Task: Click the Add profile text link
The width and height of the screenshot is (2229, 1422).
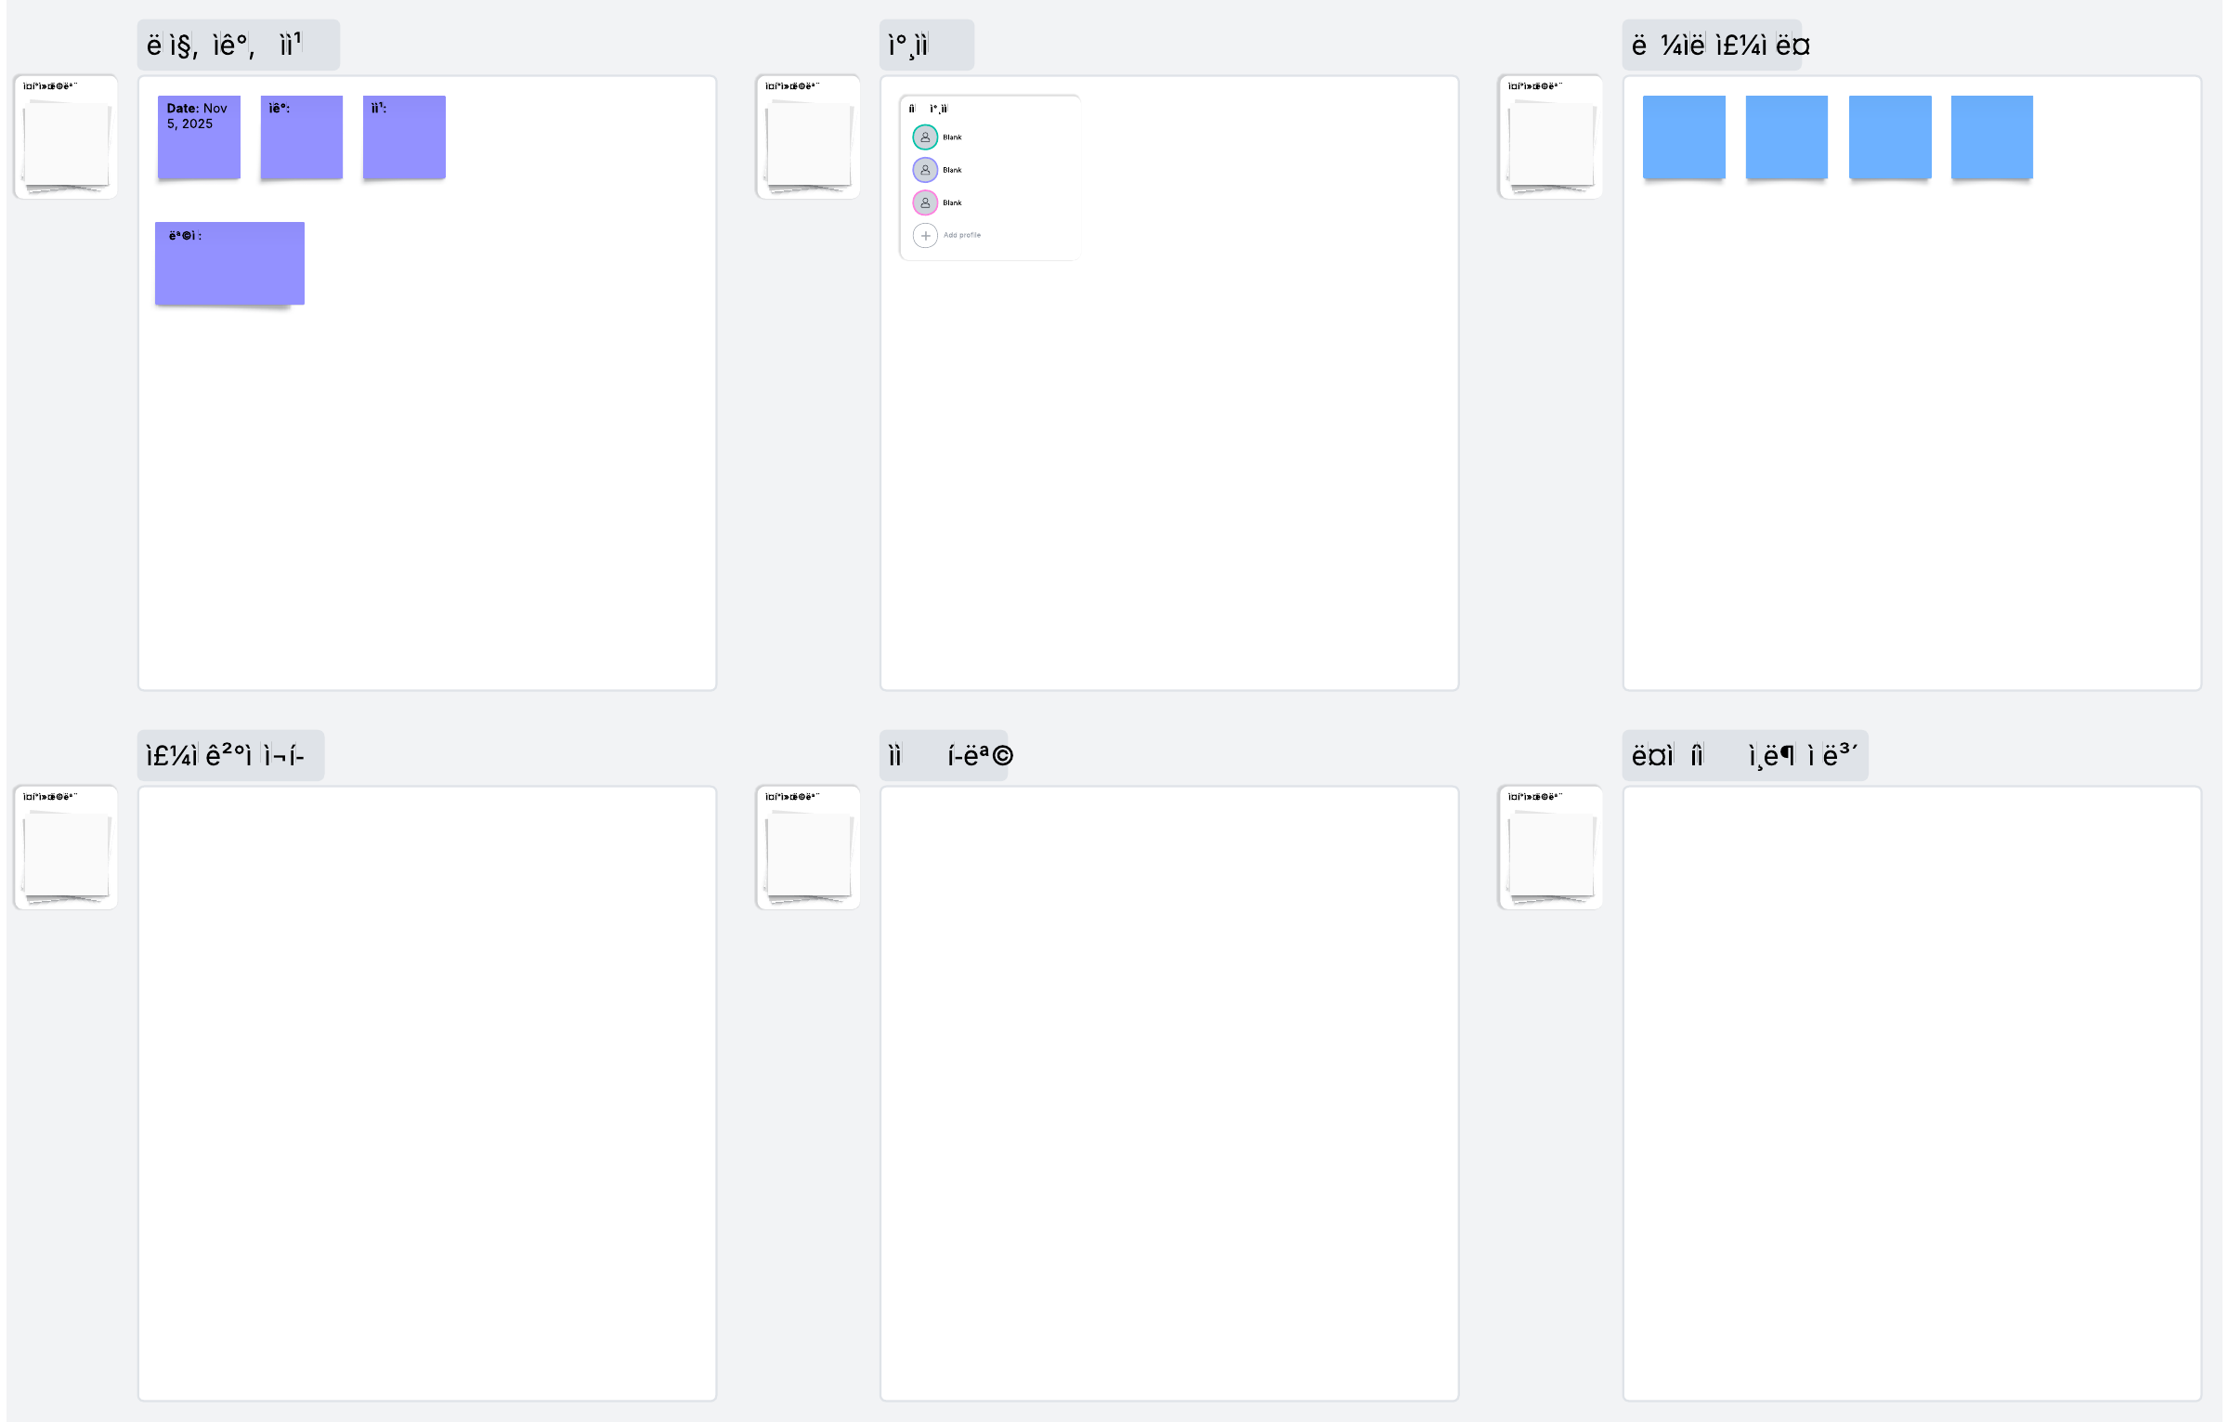Action: 962,235
